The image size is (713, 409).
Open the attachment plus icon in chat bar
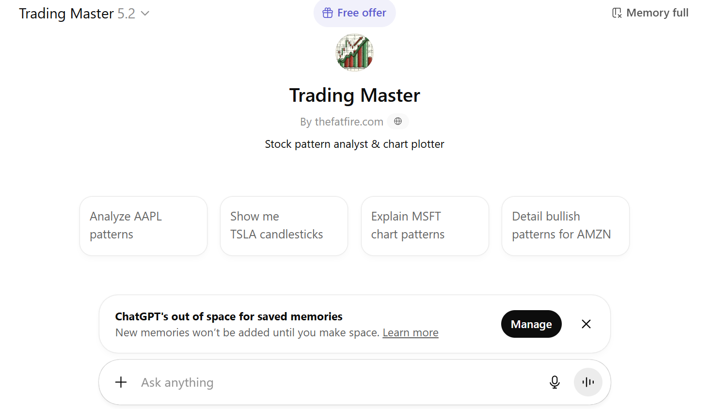121,382
